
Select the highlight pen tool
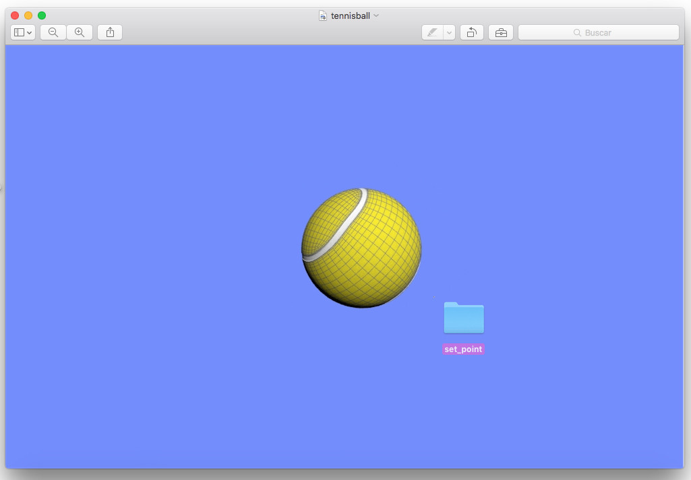[x=432, y=32]
